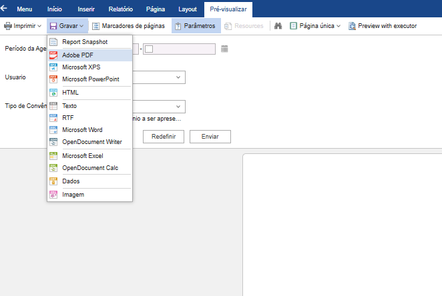The height and width of the screenshot is (296, 442).
Task: Click the Adobe PDF icon
Action: 53,55
